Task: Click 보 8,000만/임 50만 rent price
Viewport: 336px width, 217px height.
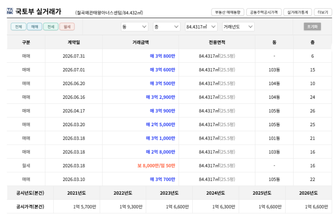Action: [x=156, y=166]
